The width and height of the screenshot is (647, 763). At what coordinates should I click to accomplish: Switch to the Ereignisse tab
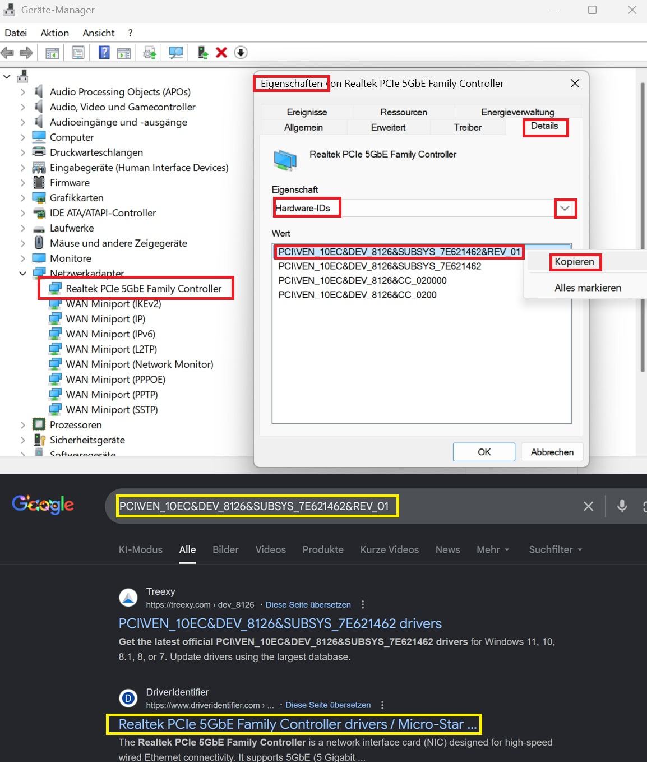click(x=307, y=112)
